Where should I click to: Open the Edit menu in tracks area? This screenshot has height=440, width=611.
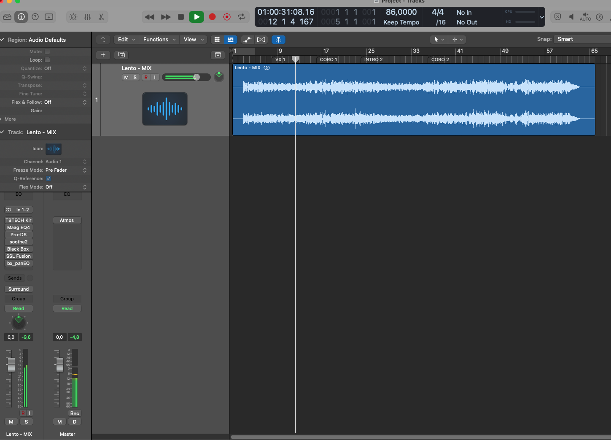click(127, 39)
